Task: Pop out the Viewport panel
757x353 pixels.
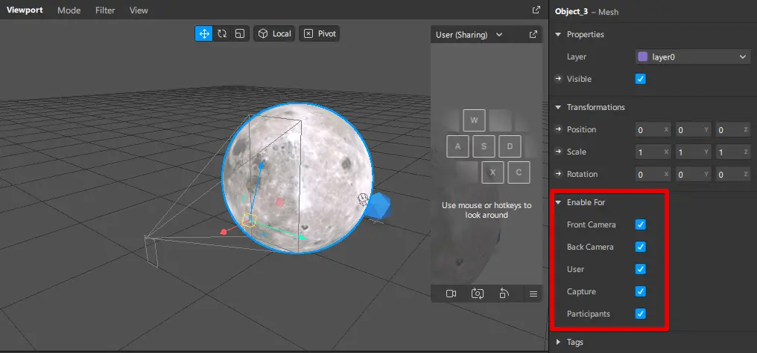Action: (x=536, y=10)
